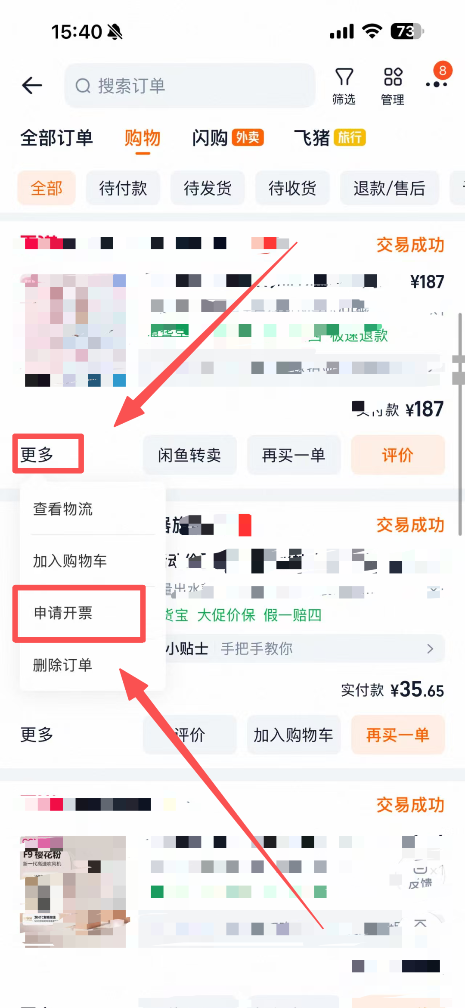Expand the 小贴士 手把手教你 chevron row
465x1008 pixels.
pos(304,648)
